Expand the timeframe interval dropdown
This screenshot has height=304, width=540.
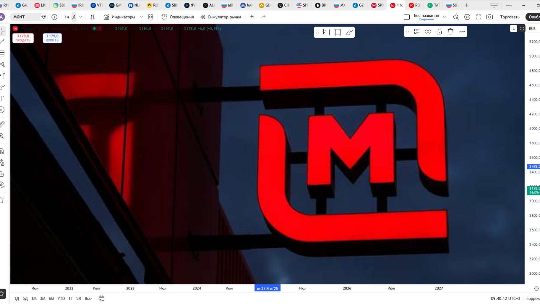(x=81, y=17)
